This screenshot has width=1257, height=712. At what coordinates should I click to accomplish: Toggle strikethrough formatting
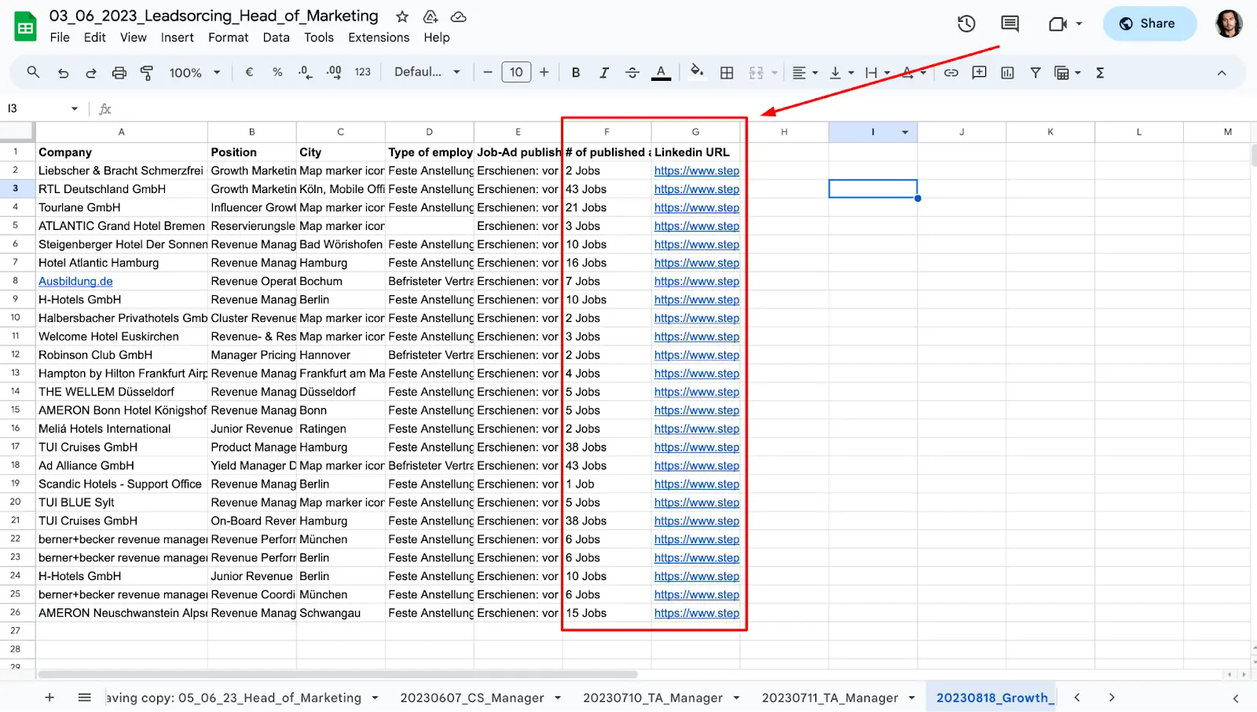[x=632, y=72]
